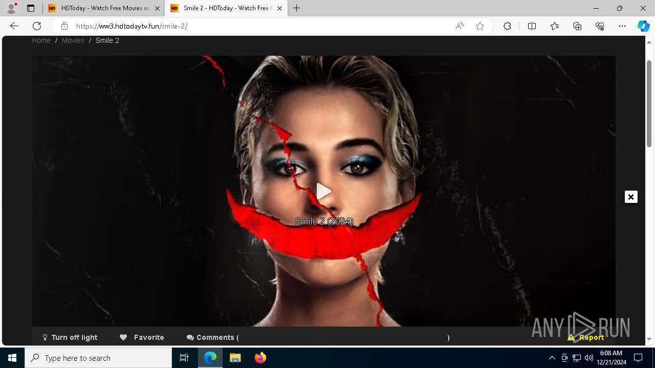This screenshot has width=655, height=368.
Task: Add movie to Favorite
Action: coord(142,337)
